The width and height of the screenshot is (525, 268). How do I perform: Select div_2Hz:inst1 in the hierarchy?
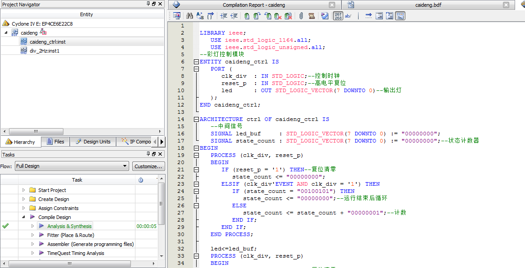pos(45,51)
